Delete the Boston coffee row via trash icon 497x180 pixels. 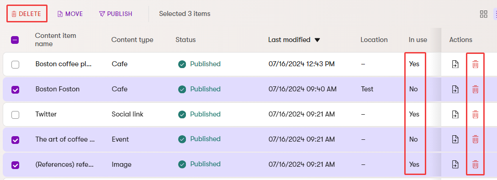(x=475, y=64)
